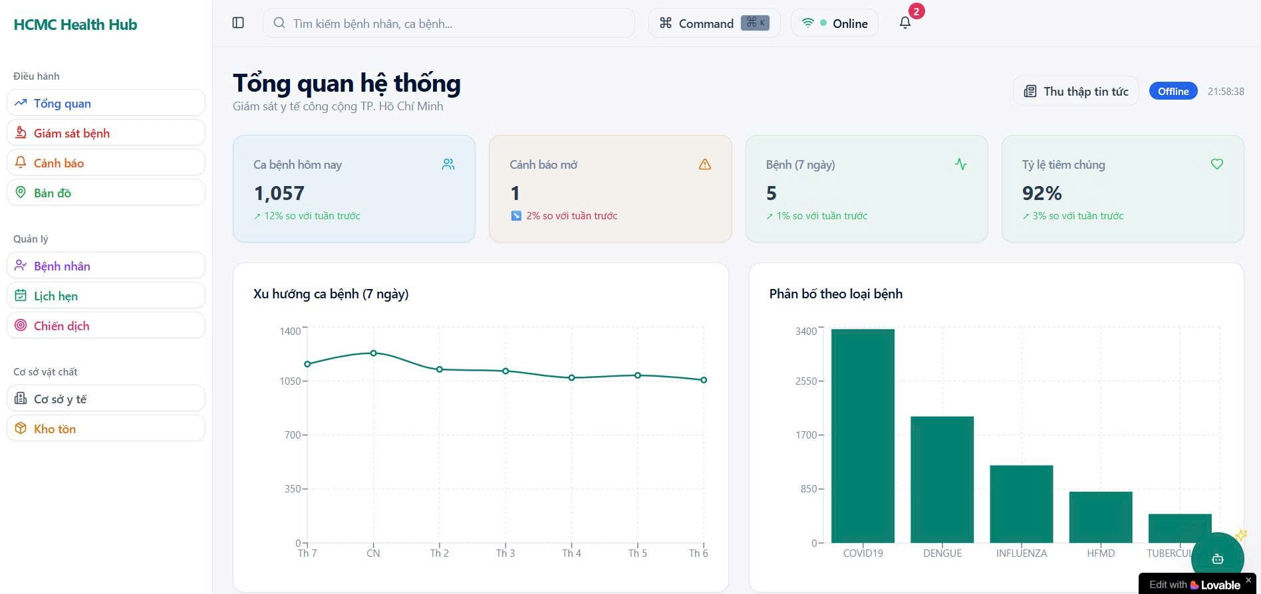Open the notifications bell
The image size is (1261, 594).
coord(905,23)
